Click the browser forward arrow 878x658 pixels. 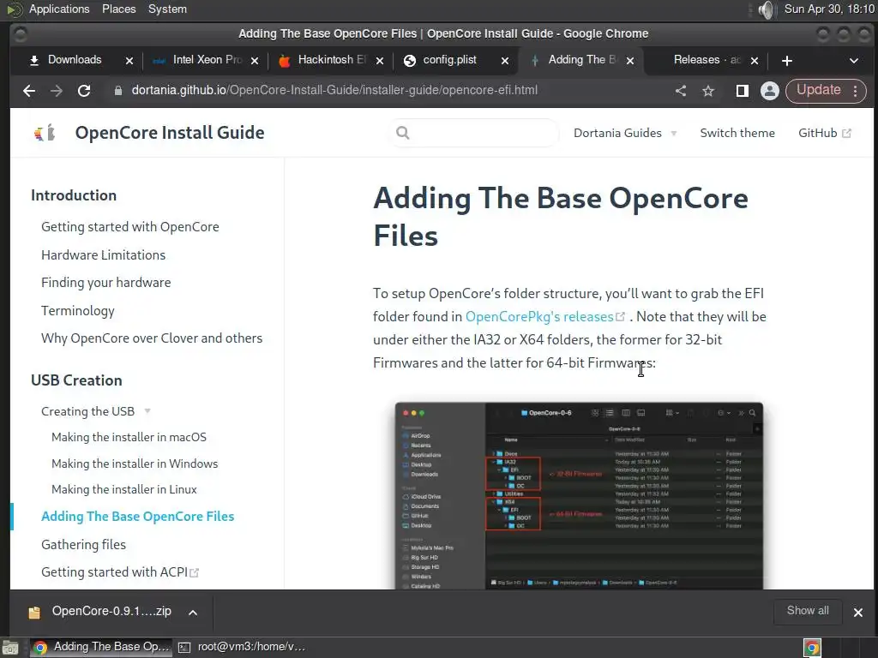56,91
